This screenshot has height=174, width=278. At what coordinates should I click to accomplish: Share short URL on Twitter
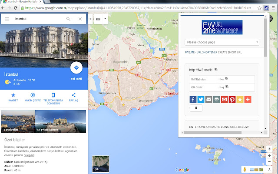(201, 99)
